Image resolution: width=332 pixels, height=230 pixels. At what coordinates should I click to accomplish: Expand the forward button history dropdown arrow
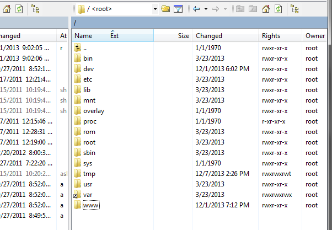pyautogui.click(x=225, y=9)
